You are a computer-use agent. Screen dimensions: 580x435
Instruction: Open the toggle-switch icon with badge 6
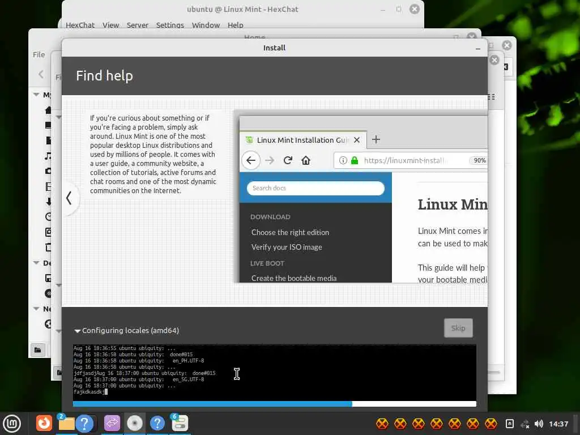pyautogui.click(x=180, y=423)
